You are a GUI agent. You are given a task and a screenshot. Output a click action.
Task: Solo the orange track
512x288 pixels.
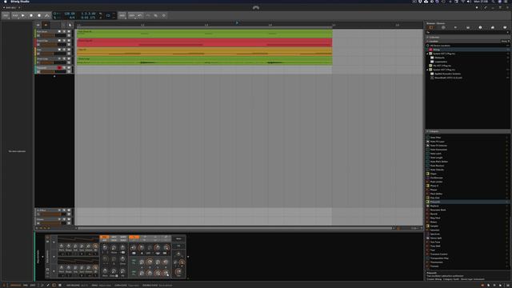(64, 50)
